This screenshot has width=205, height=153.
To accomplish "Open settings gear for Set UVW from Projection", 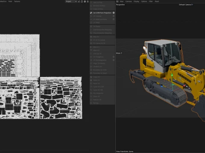I will coord(114,13).
